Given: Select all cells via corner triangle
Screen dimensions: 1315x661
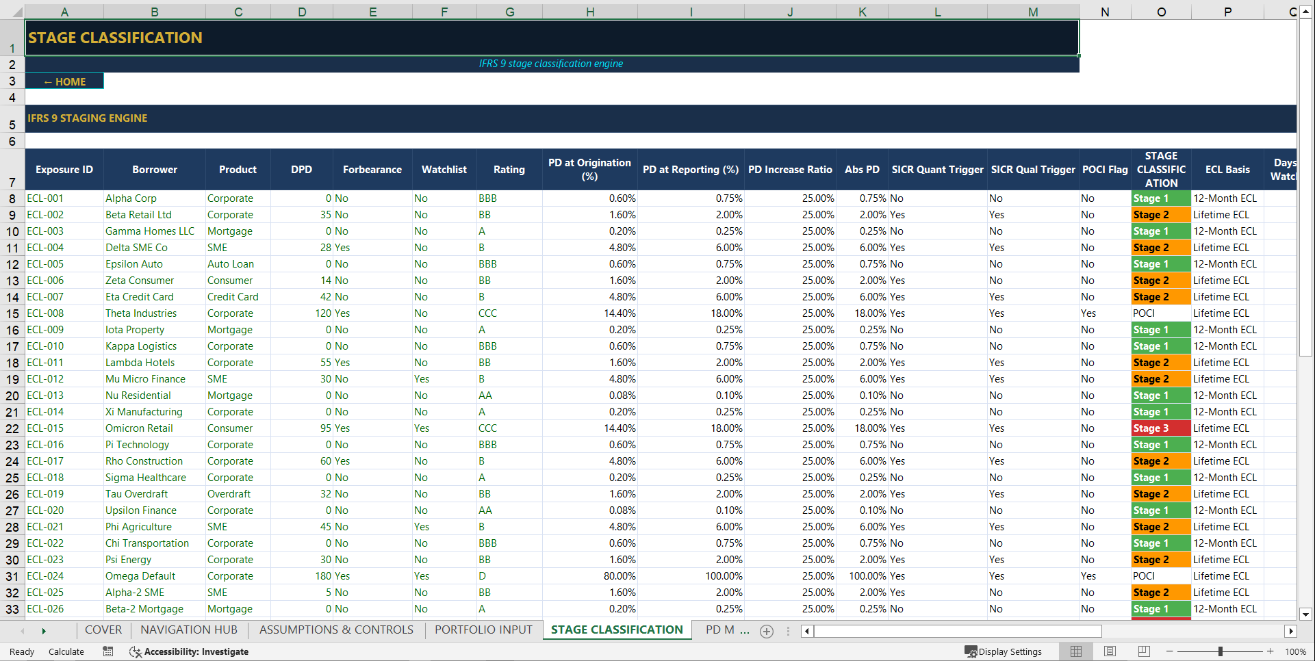Looking at the screenshot, I should click(12, 12).
